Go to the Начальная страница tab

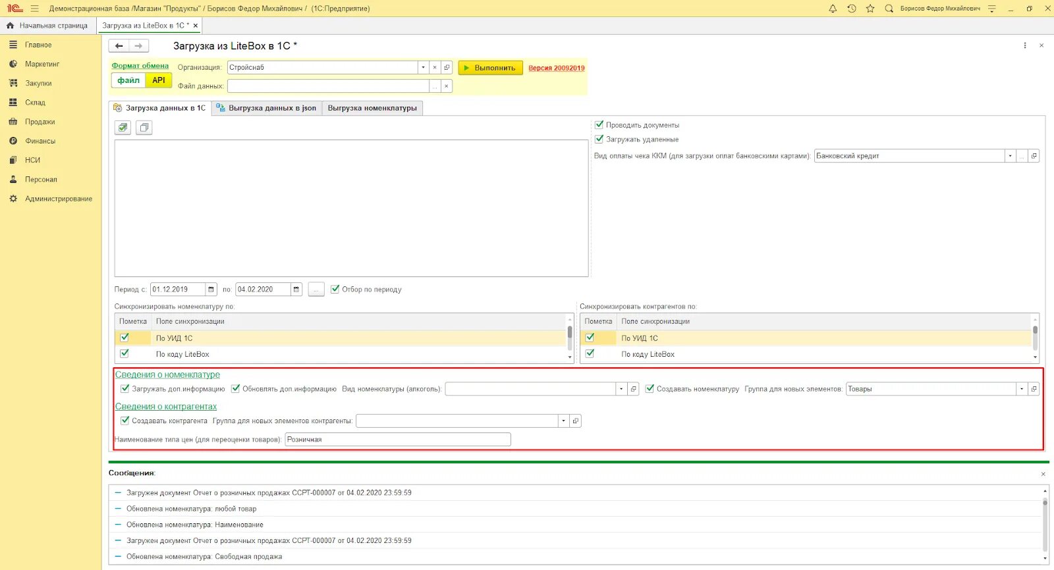47,26
